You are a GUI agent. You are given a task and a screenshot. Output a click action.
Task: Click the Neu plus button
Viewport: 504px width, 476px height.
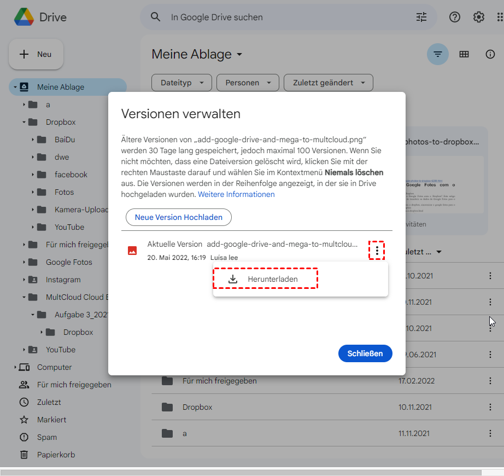point(36,54)
